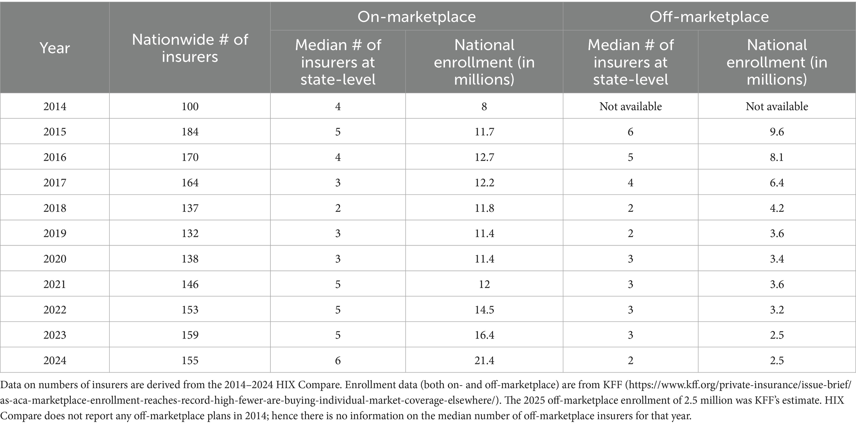856x425 pixels.
Task: Click the 2014 year cell
Action: [x=55, y=106]
